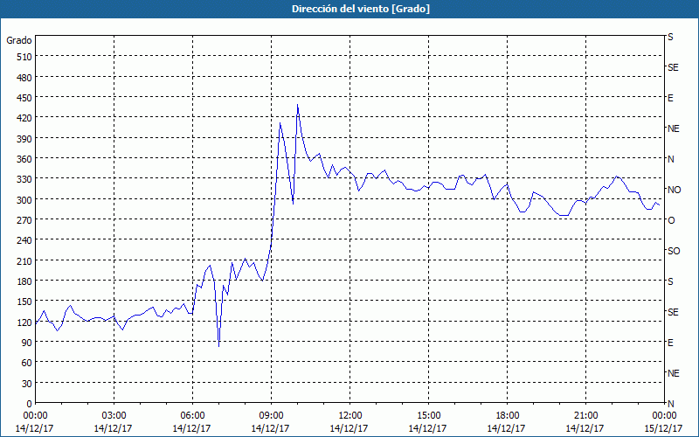Click the '15:00 14/12/17' time axis label
Viewport: 699px width, 437px height.
[428, 422]
